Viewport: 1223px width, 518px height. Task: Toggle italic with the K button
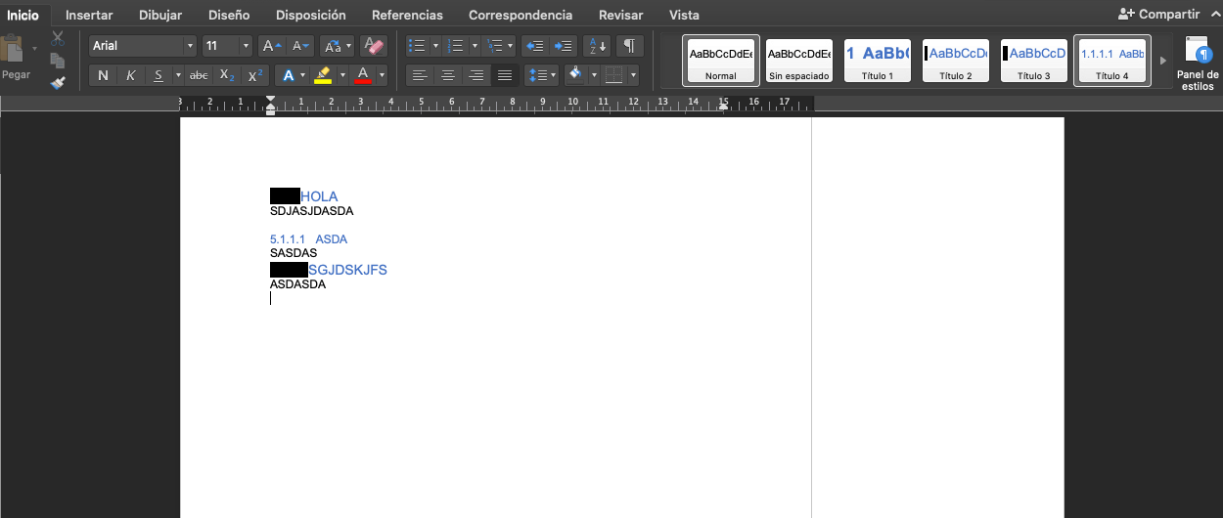click(130, 75)
